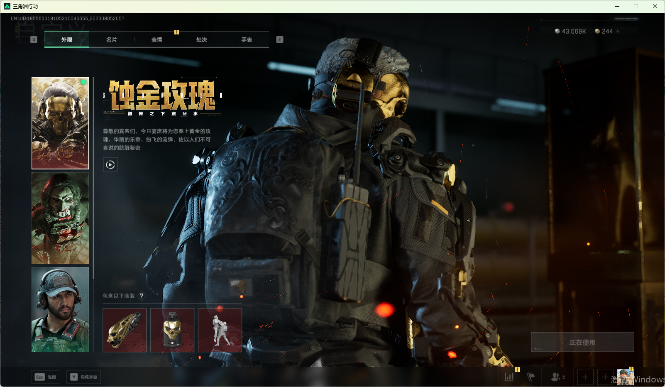665x387 pixels.
Task: View the gold weapon charm included item
Action: click(x=125, y=330)
